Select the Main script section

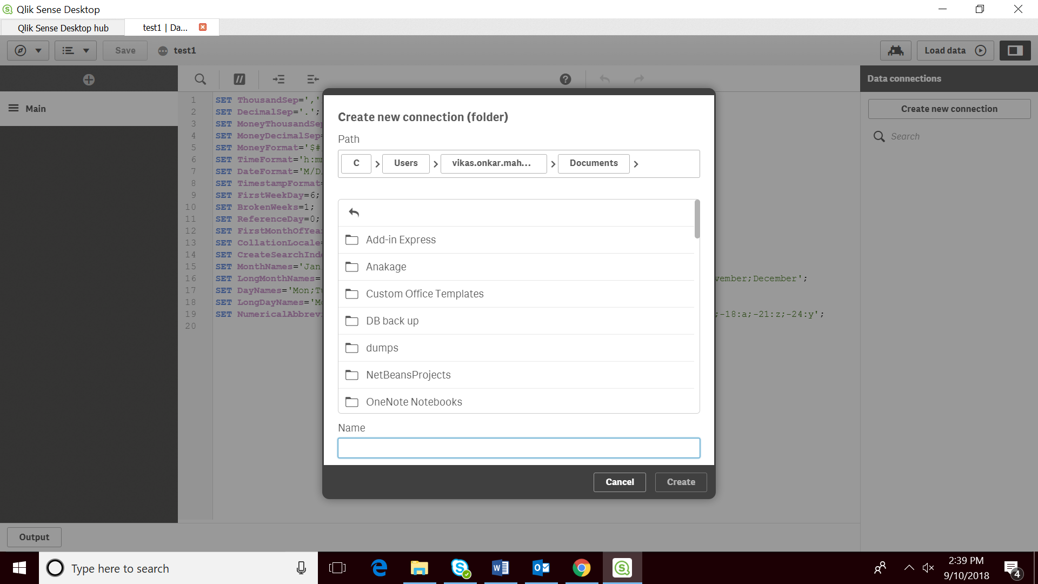(36, 109)
